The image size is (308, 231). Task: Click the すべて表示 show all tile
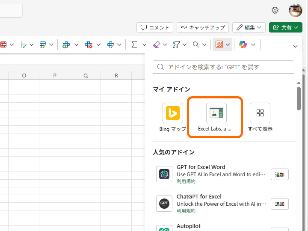pos(260,117)
